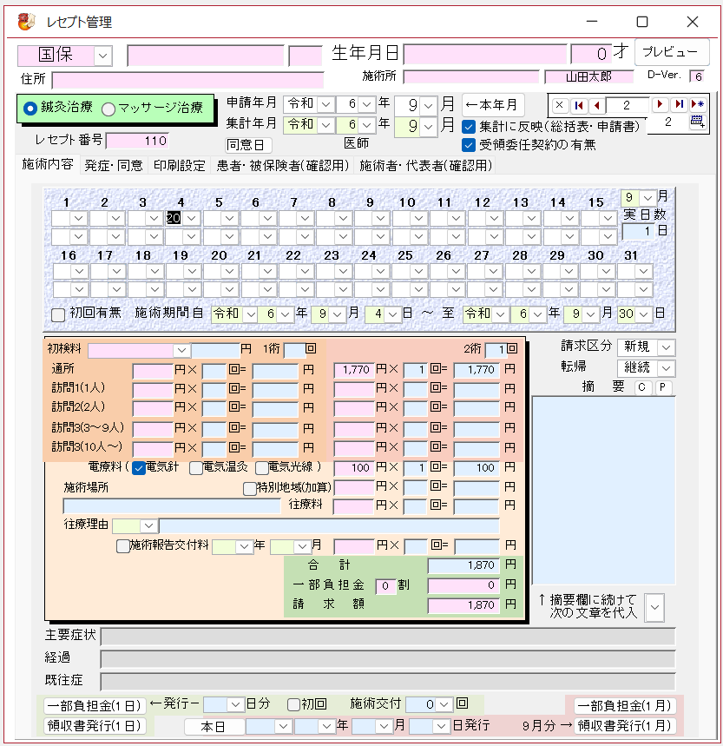
Task: Uncheck the 受領委任契約の有無 checkbox
Action: 469,145
